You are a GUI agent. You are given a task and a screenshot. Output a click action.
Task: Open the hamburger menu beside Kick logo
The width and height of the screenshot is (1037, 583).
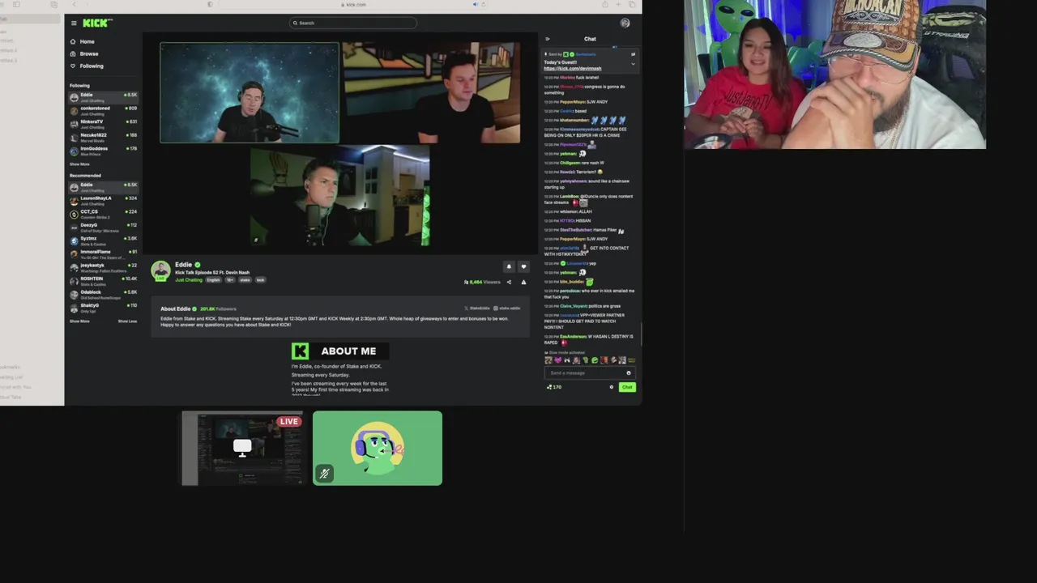click(73, 23)
